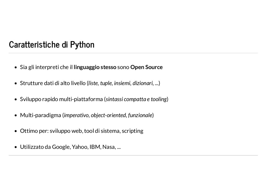The image size is (267, 194).
Task: Click the italic word 'dizionari'
Action: click(143, 83)
